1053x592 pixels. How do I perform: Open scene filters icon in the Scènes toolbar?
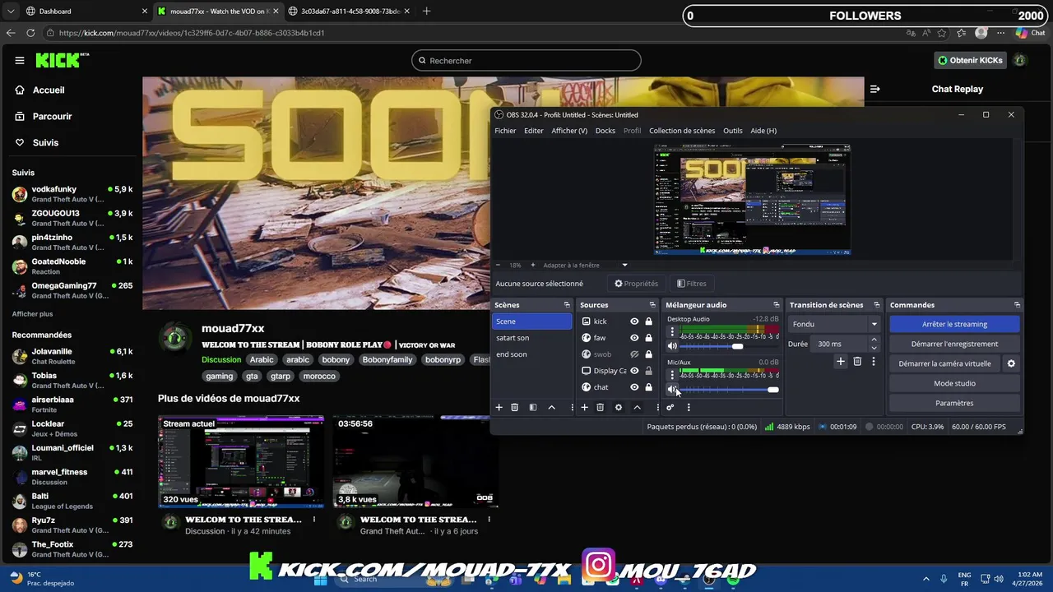[533, 407]
